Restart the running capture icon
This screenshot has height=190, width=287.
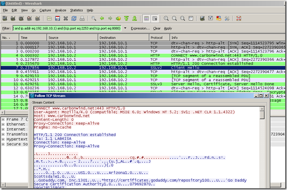37,18
